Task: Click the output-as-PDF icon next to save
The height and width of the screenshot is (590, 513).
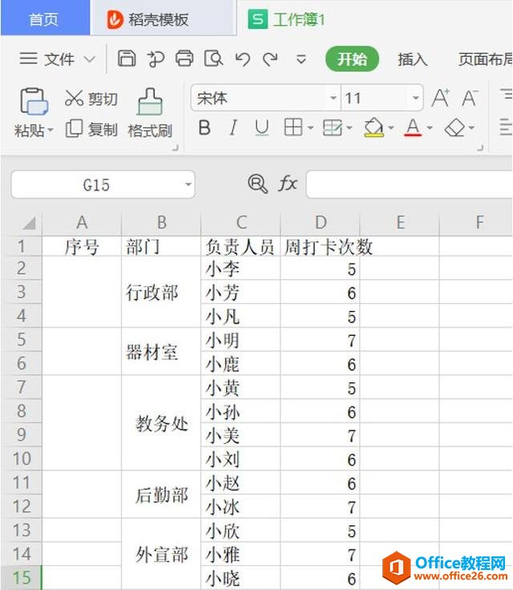Action: coord(156,59)
